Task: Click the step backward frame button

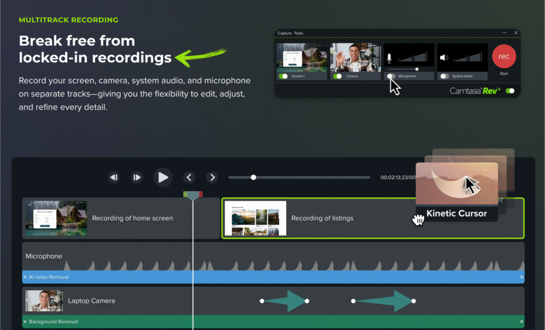Action: [114, 177]
